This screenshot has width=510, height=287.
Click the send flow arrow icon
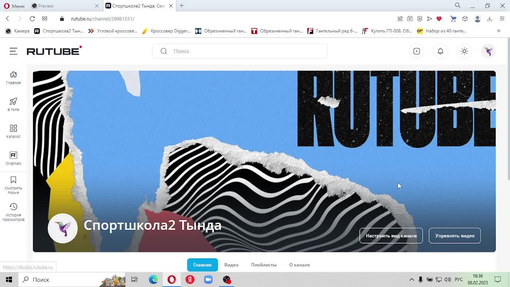pyautogui.click(x=430, y=19)
